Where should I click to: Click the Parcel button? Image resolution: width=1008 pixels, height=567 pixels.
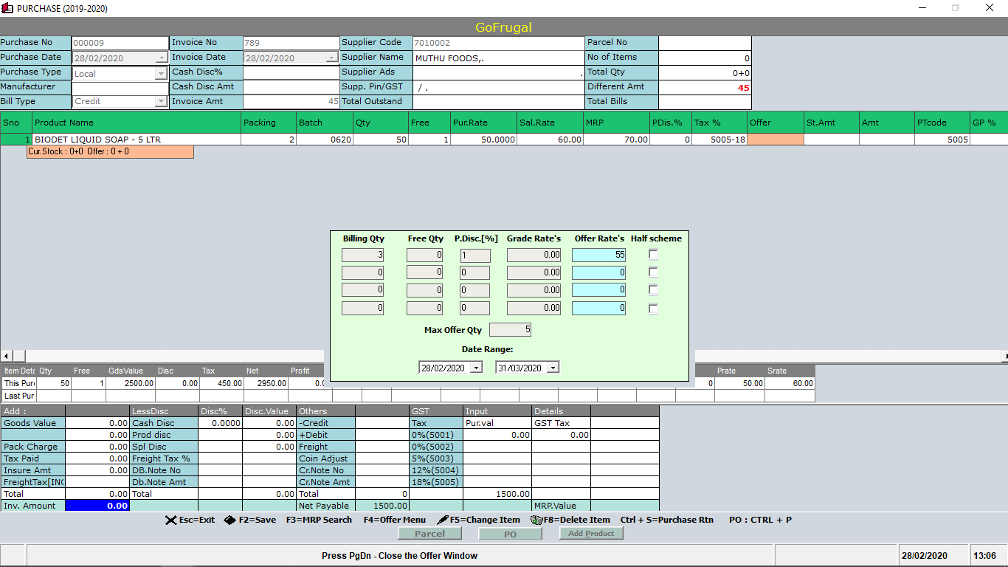point(429,534)
